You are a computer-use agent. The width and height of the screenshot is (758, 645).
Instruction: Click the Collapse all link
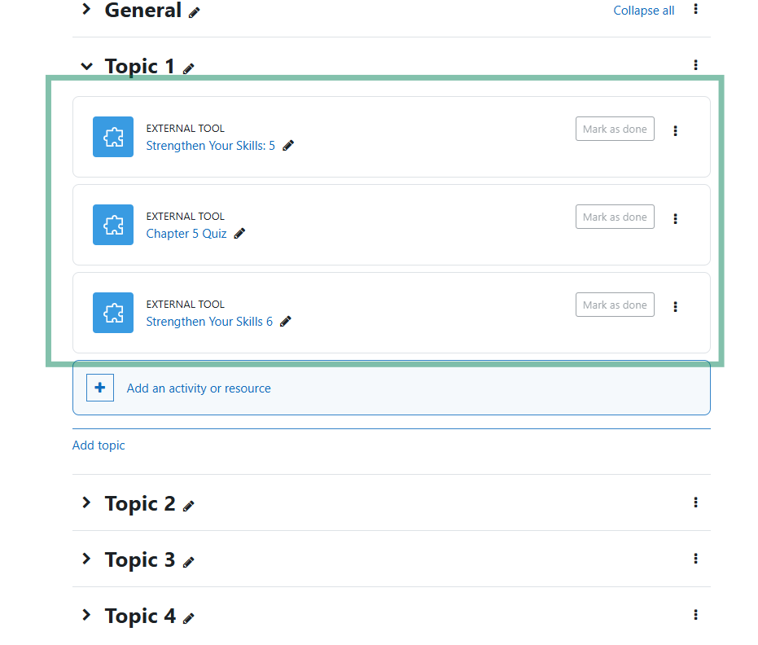click(x=643, y=11)
